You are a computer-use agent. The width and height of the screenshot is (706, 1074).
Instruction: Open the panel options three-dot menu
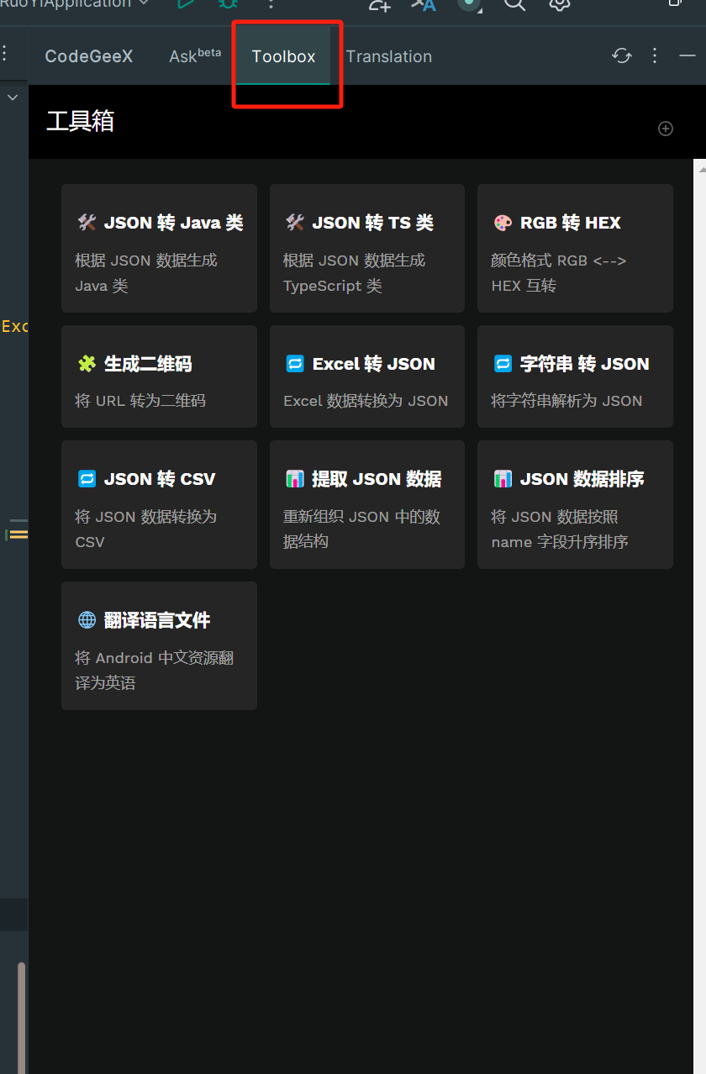(x=655, y=55)
